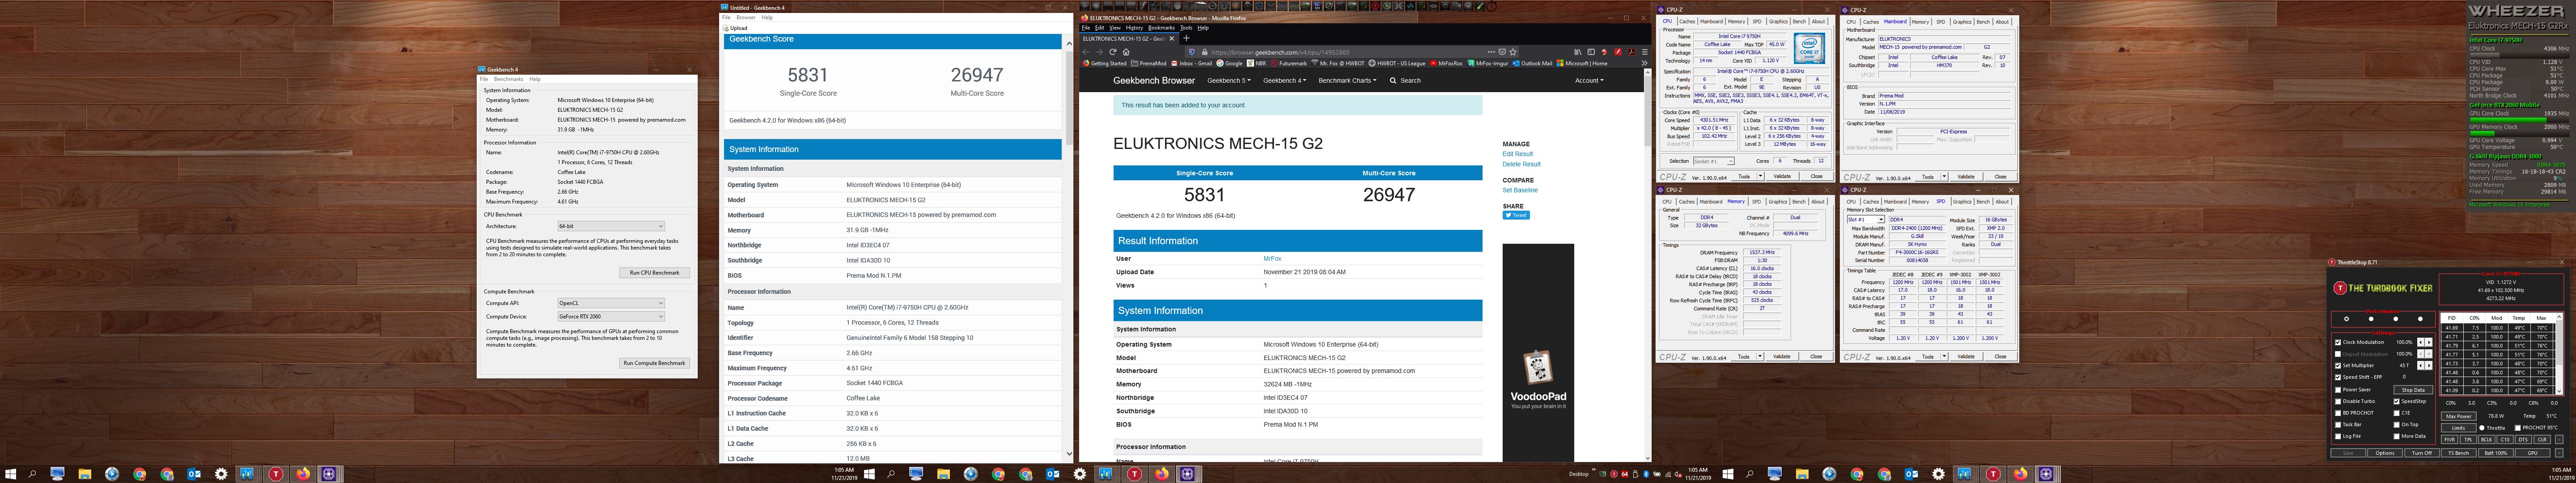The height and width of the screenshot is (483, 2576).
Task: Open new Firefox tab with plus
Action: coord(1187,38)
